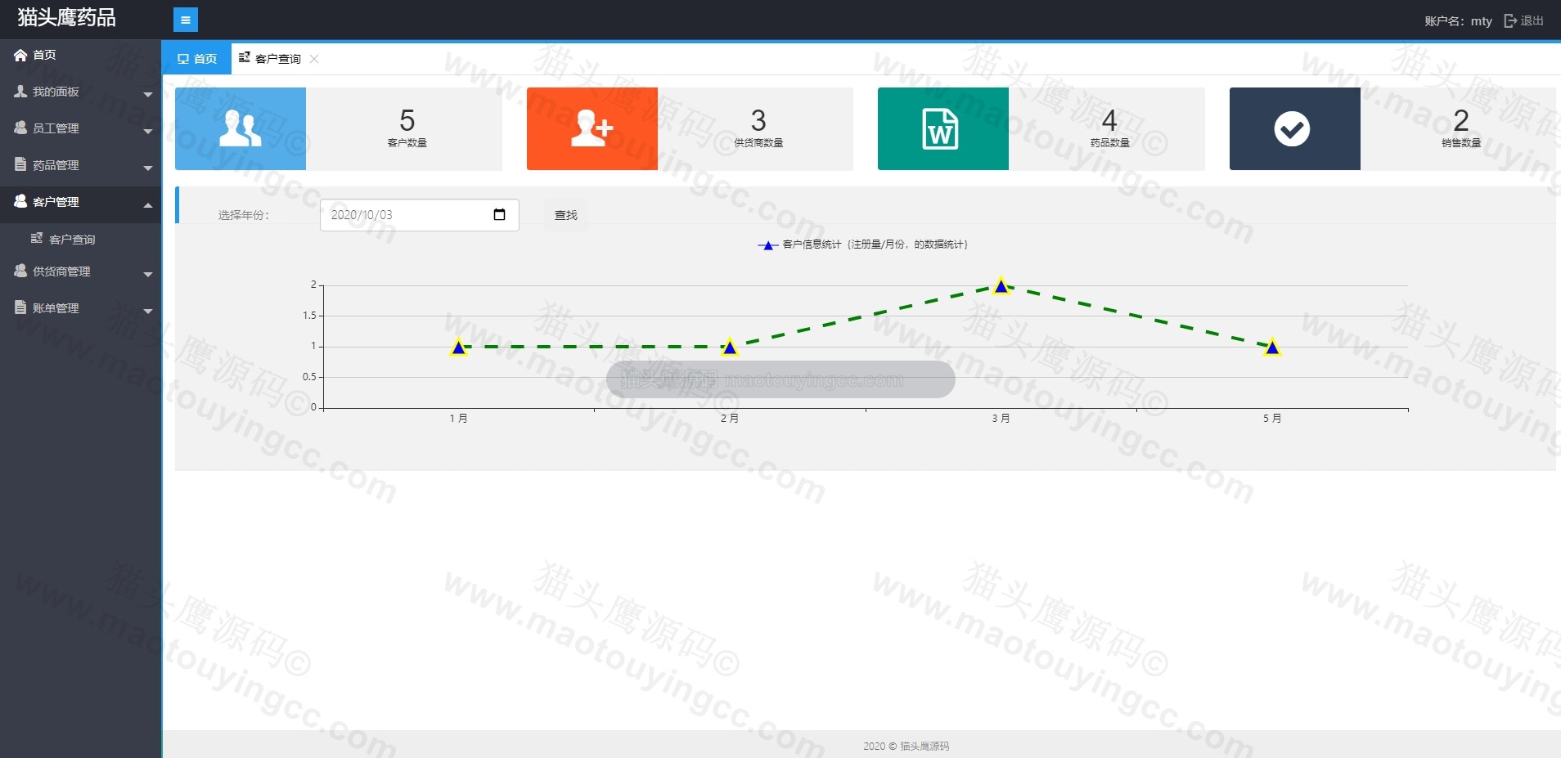Close the 客户查询 tab
This screenshot has height=758, width=1561.
point(314,59)
